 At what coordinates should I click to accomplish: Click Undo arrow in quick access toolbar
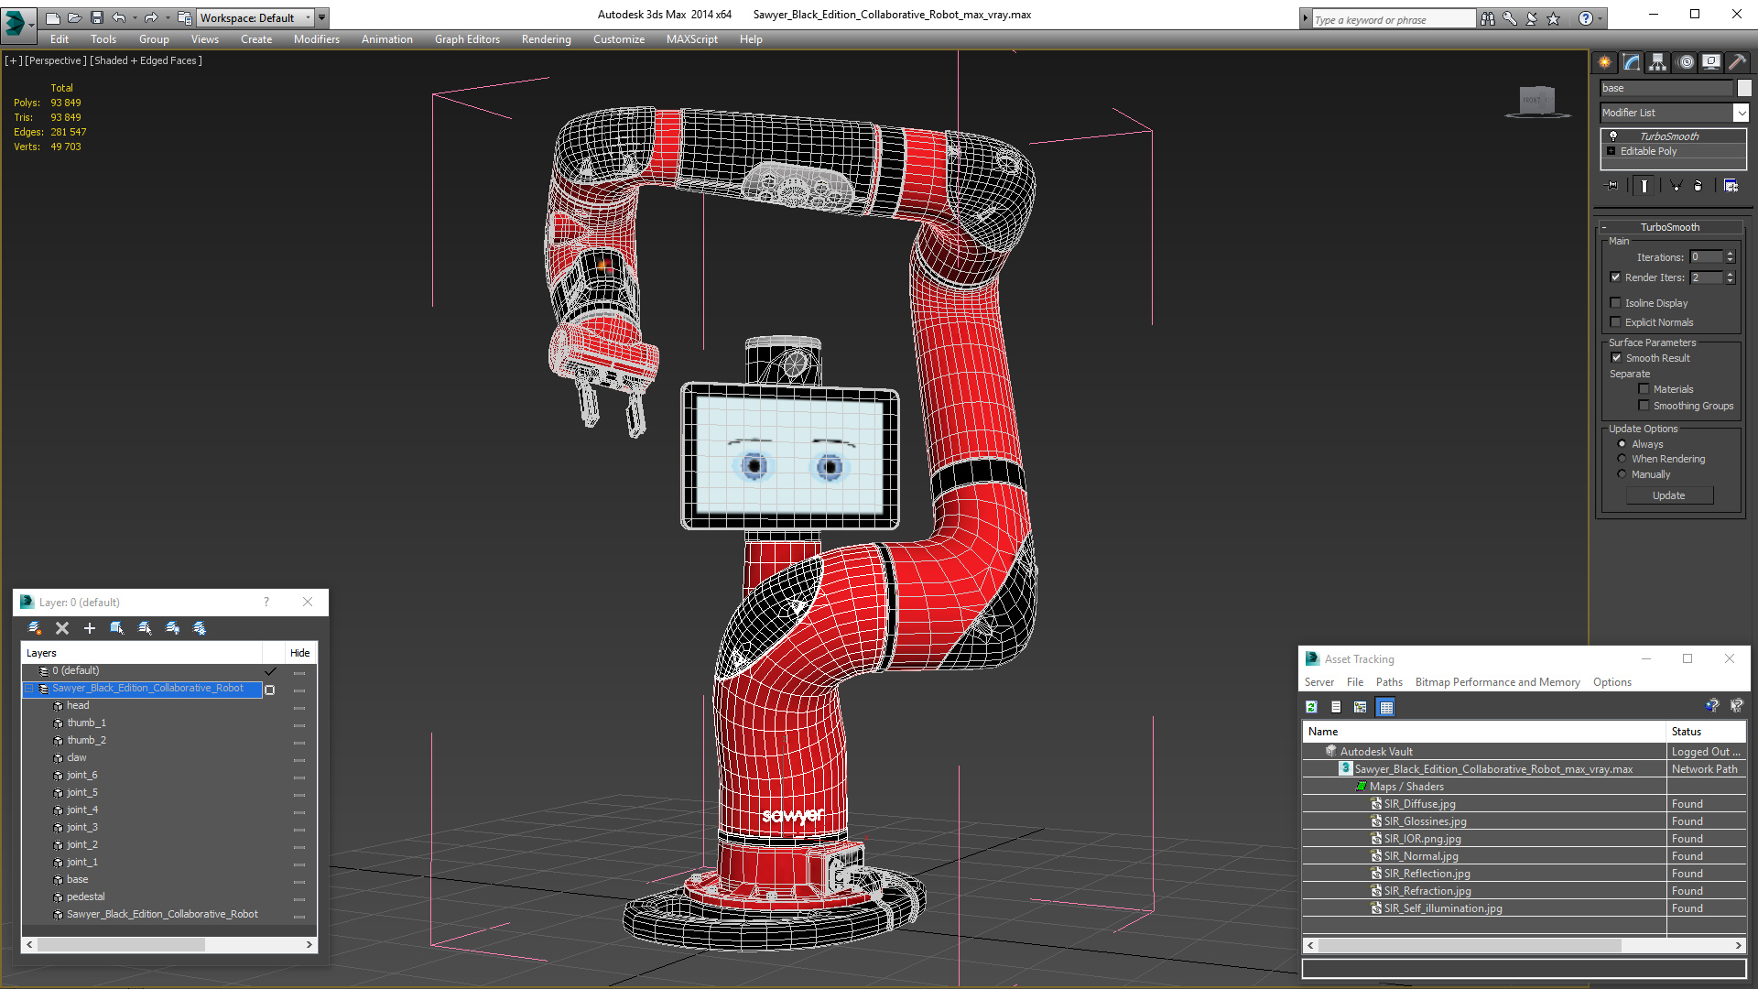(119, 17)
